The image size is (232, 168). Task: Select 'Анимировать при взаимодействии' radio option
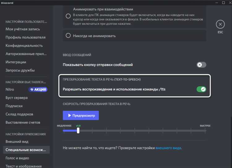pyautogui.click(x=68, y=16)
